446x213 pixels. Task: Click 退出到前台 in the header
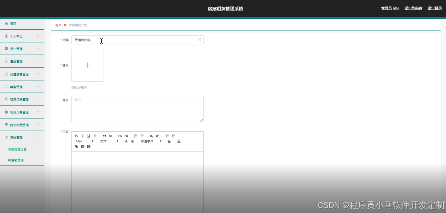point(413,8)
